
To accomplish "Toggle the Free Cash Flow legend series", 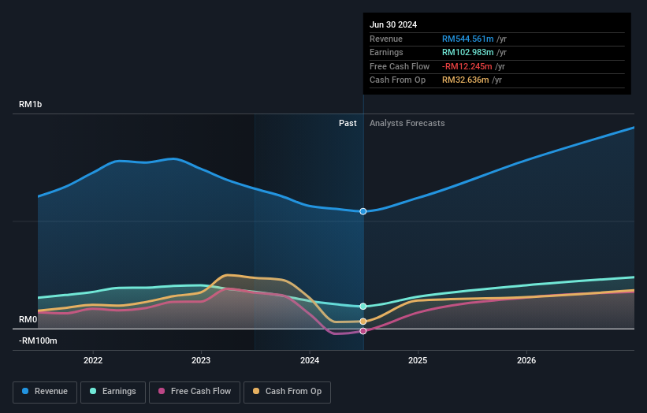I will point(195,392).
